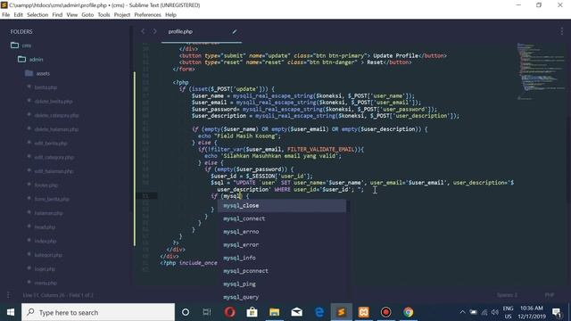The height and width of the screenshot is (321, 571).
Task: Open edit_category.php file
Action: click(x=54, y=157)
